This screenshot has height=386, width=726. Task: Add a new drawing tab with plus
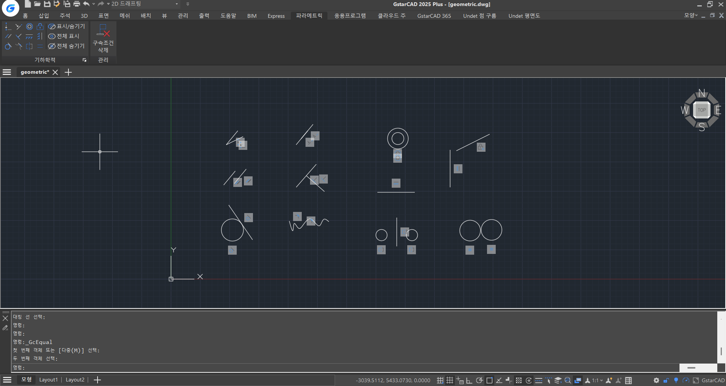(68, 72)
